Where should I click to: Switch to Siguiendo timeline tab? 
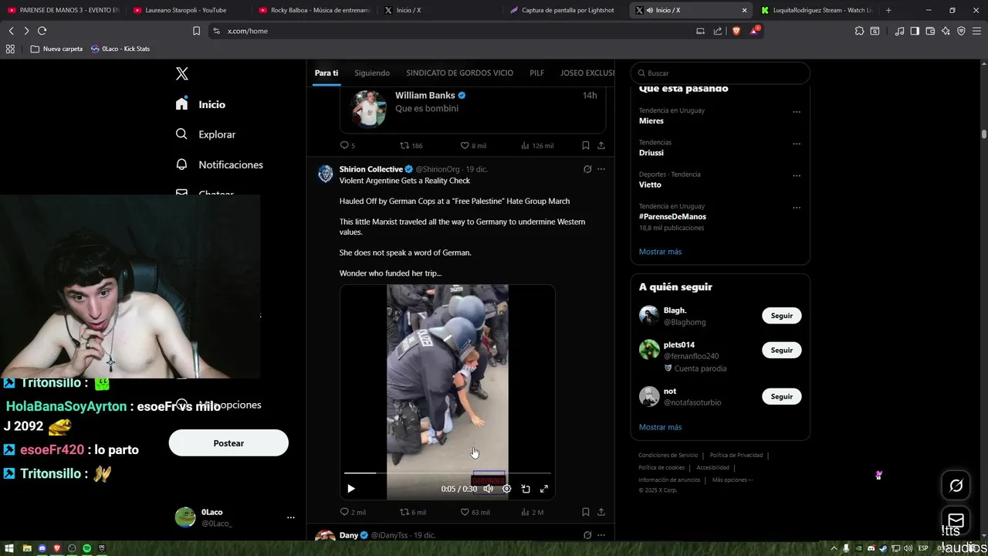372,73
